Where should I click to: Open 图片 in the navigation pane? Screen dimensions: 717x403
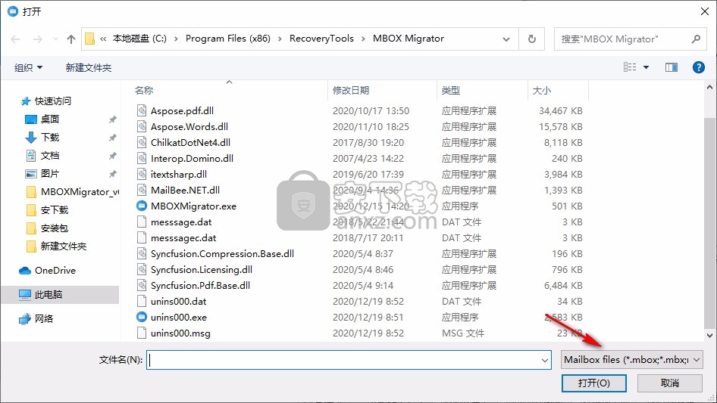pyautogui.click(x=50, y=173)
